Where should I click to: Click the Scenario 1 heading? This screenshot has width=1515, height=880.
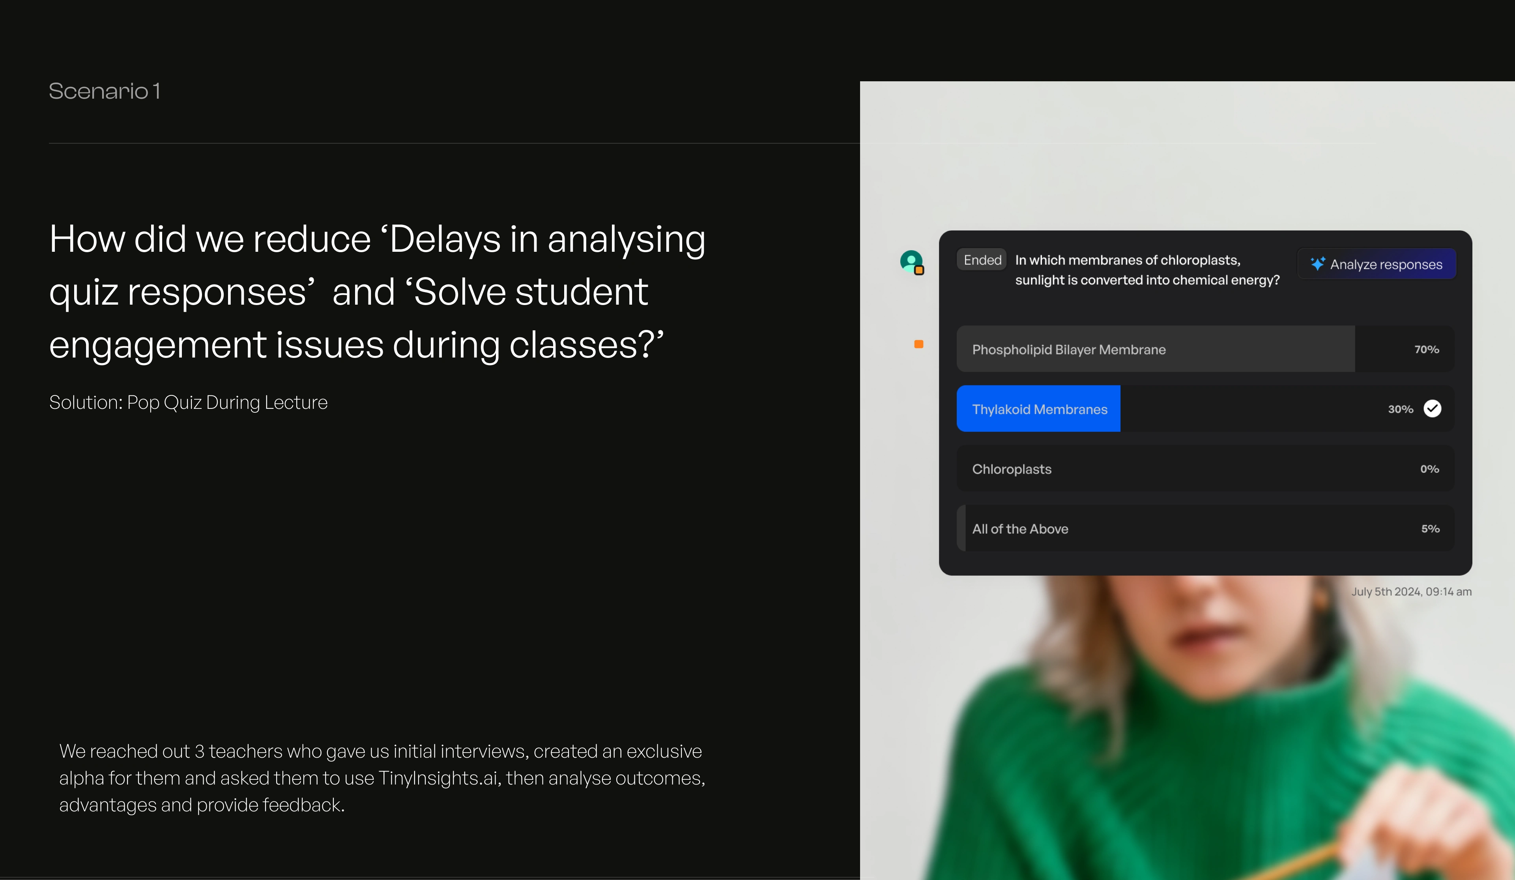104,92
